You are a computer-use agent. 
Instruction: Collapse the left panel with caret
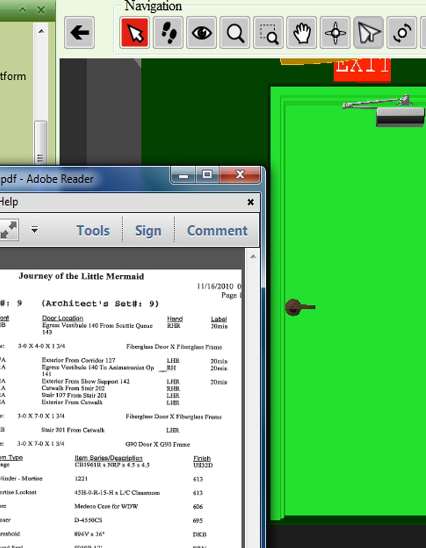tap(23, 10)
